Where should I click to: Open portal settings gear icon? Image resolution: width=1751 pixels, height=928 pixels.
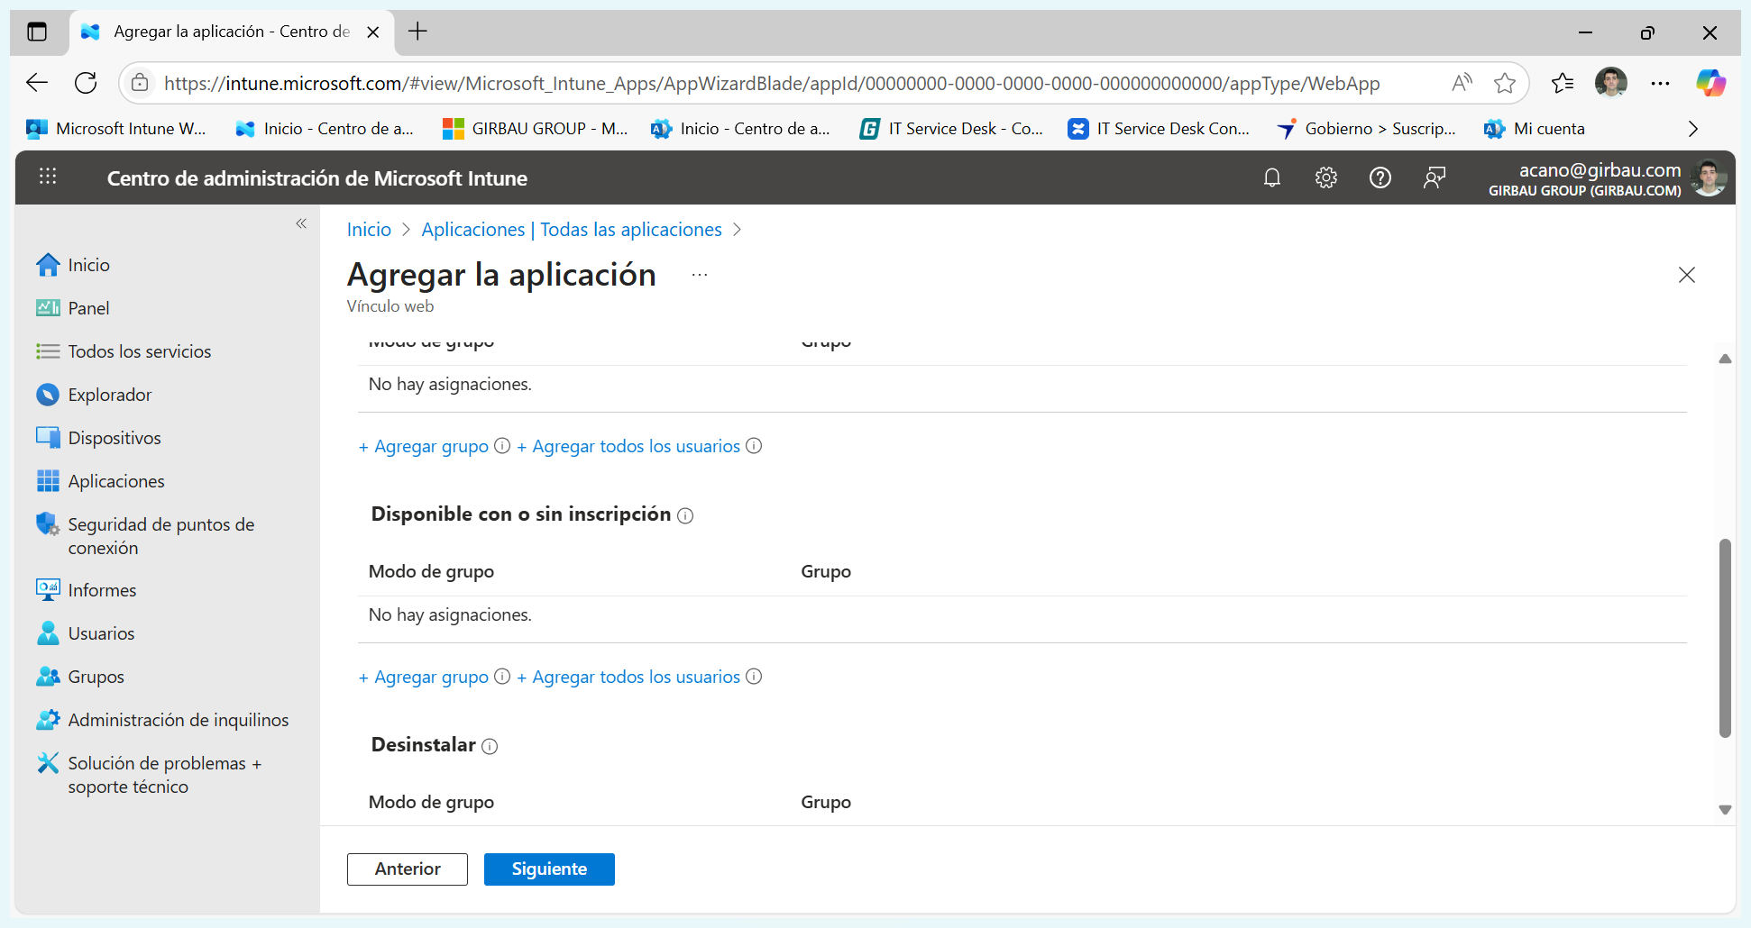(1325, 177)
